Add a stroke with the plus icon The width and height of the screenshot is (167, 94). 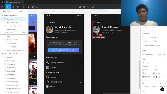click(x=164, y=92)
